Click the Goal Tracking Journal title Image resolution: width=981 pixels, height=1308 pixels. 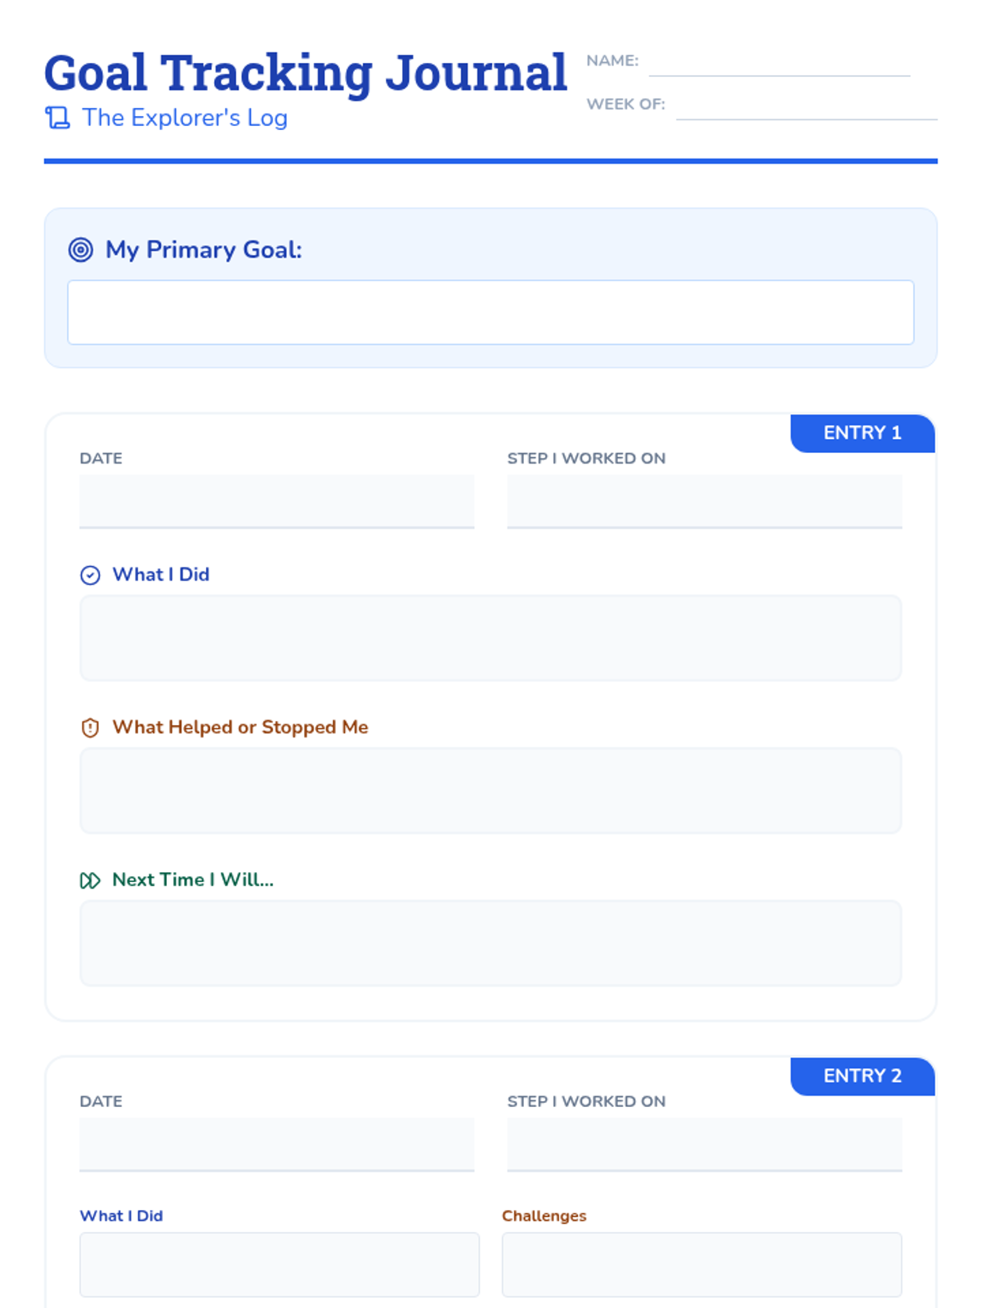click(x=305, y=73)
